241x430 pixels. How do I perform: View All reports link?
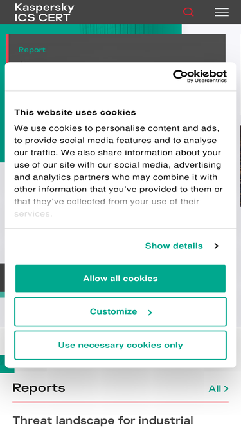pos(219,389)
